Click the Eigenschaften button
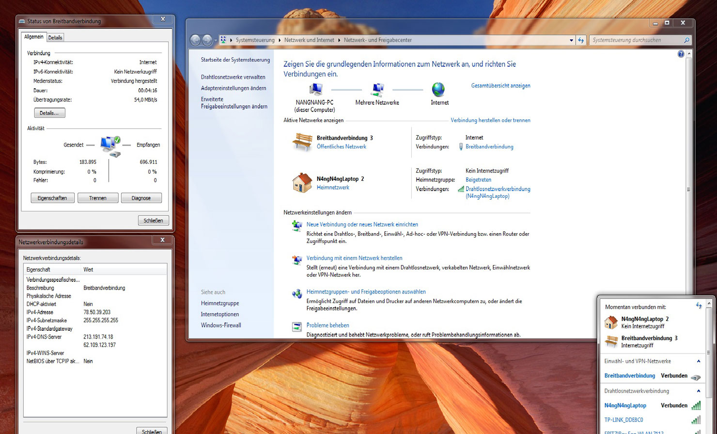This screenshot has height=434, width=717. pos(52,198)
